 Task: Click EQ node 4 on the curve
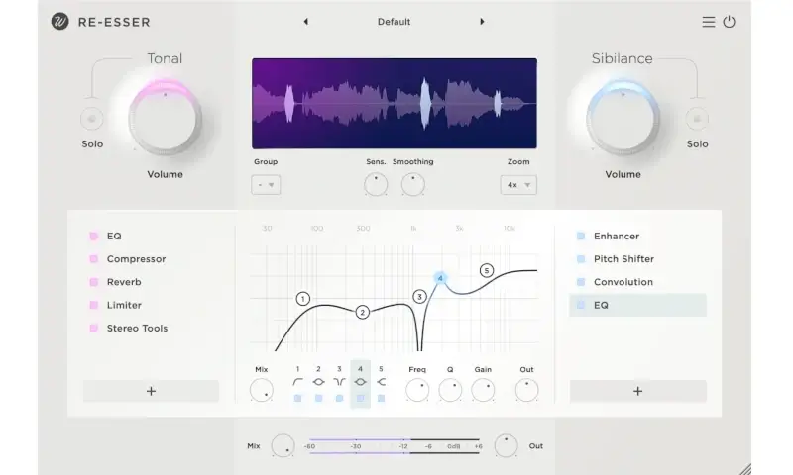440,278
